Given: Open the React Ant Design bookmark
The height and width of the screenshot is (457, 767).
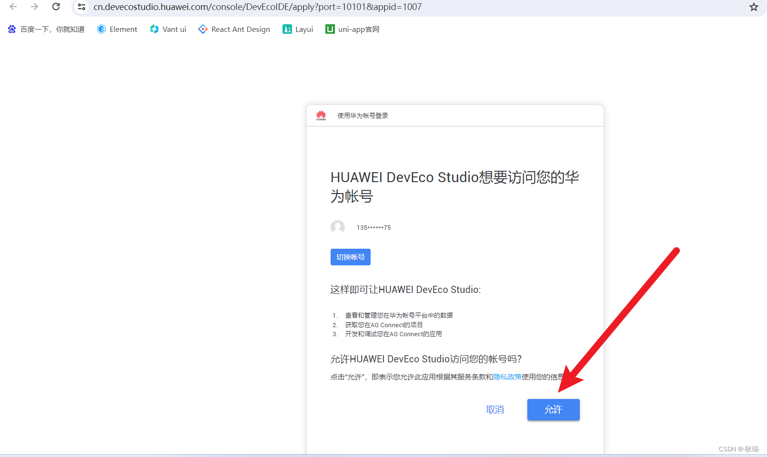Looking at the screenshot, I should pos(234,29).
